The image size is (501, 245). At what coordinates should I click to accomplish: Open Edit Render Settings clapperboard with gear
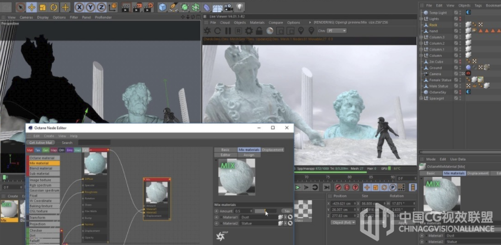click(x=148, y=7)
